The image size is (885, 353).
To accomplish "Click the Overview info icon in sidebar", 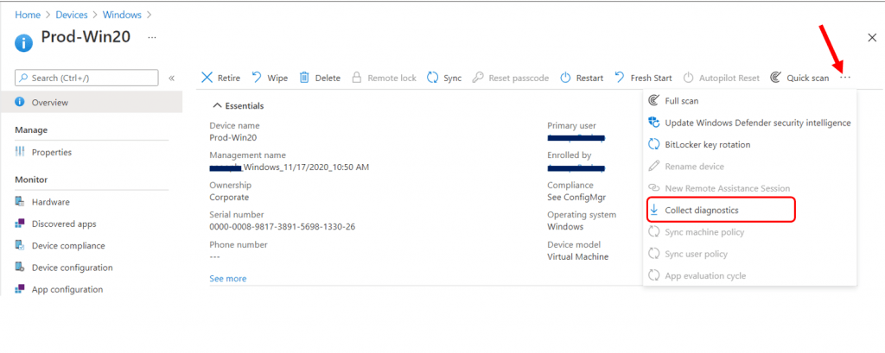I will (x=21, y=102).
